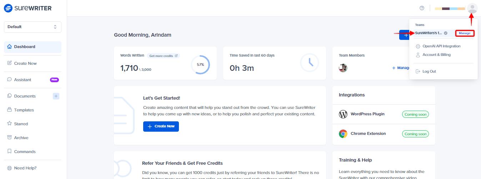Click the user profile avatar icon
The width and height of the screenshot is (481, 179).
472,8
